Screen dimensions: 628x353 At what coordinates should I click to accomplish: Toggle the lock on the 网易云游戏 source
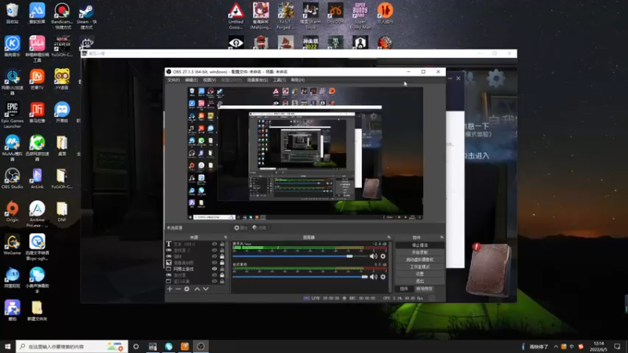pos(222,269)
